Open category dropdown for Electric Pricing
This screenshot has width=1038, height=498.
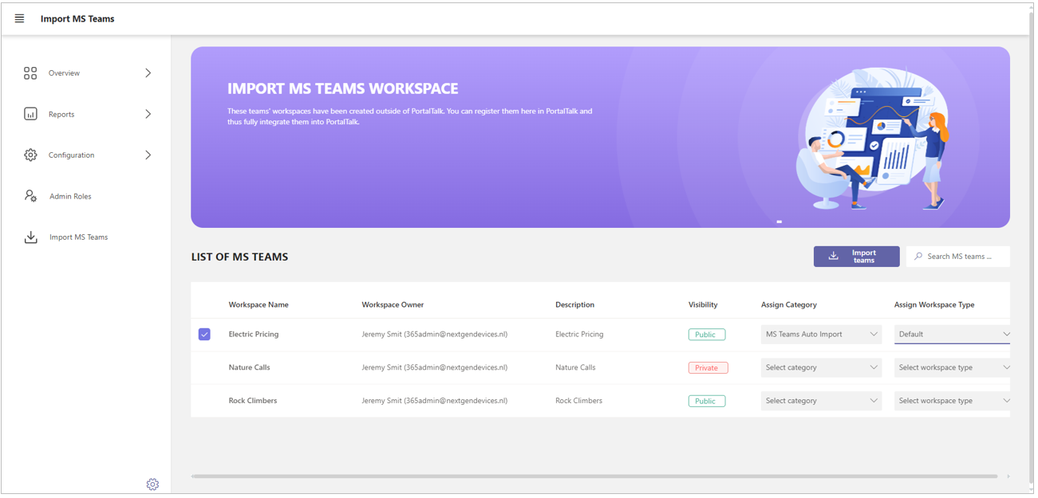point(821,335)
